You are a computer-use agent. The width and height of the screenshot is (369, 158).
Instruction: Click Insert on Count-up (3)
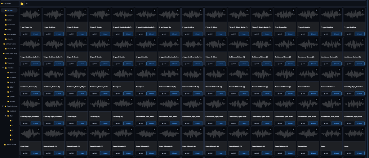tap(128, 123)
